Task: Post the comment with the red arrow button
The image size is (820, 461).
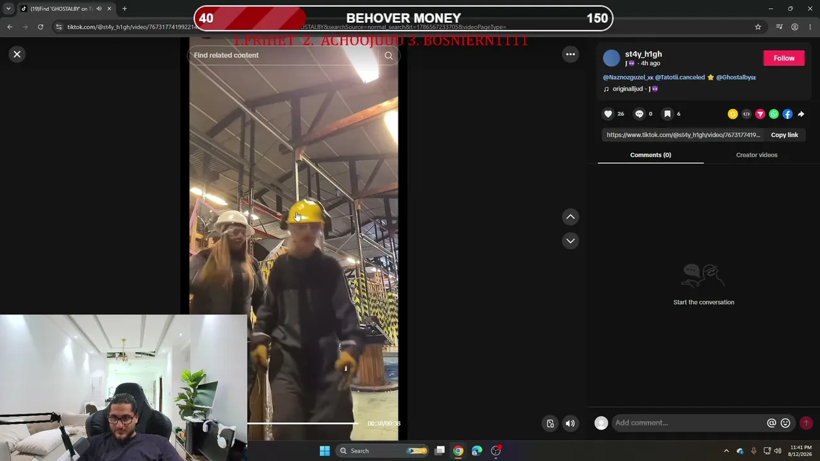Action: (x=806, y=423)
